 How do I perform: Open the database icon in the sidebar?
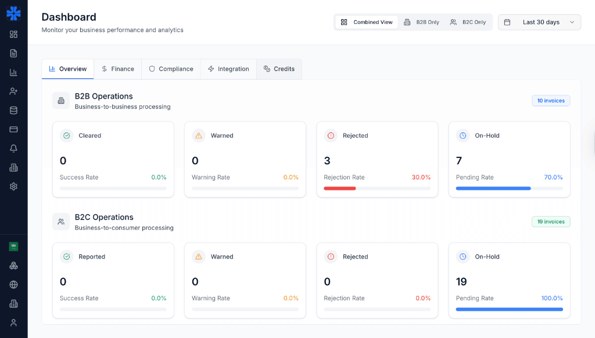coord(13,110)
